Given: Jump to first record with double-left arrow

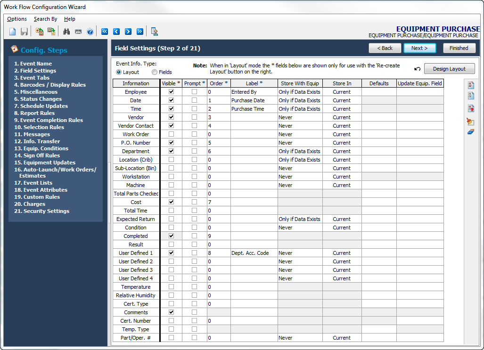Looking at the screenshot, I should (x=105, y=32).
